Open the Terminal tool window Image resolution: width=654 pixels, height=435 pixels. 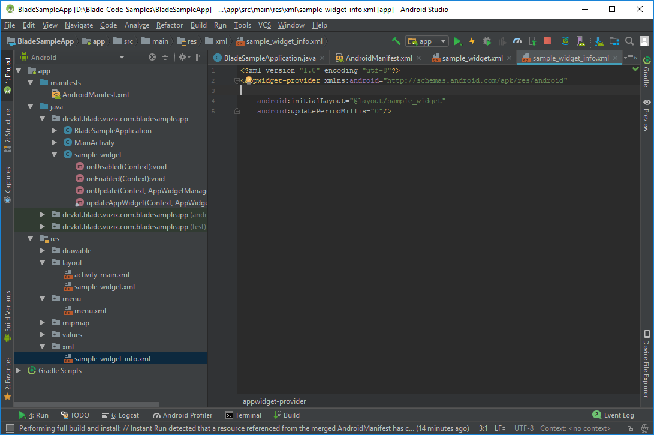click(x=243, y=415)
